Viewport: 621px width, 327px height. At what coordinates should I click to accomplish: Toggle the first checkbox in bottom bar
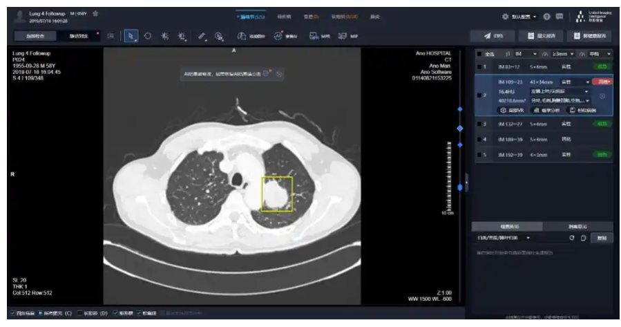(12, 313)
